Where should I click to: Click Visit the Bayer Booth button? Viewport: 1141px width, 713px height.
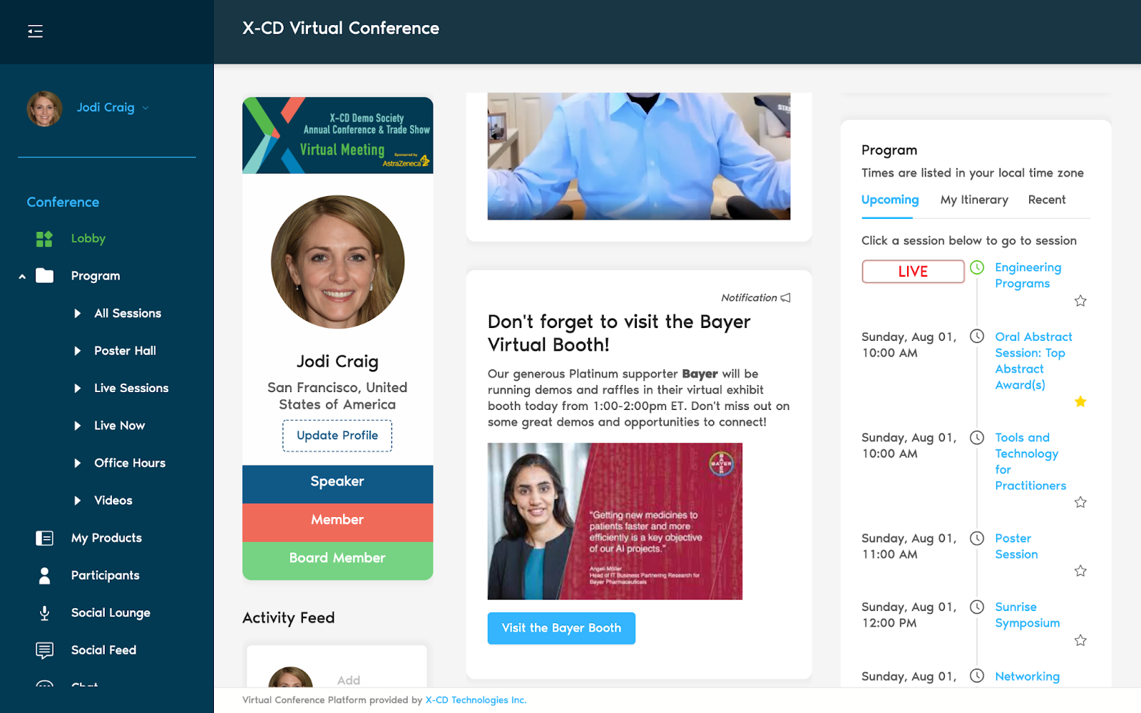(561, 628)
